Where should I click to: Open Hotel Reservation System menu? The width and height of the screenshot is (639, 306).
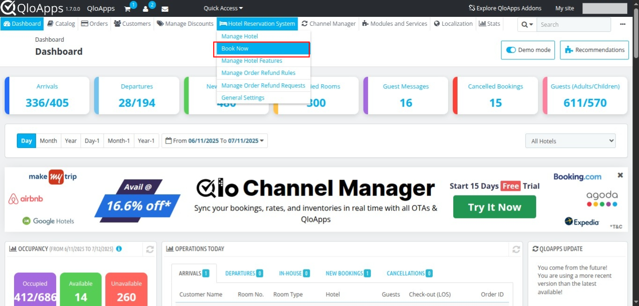point(257,24)
